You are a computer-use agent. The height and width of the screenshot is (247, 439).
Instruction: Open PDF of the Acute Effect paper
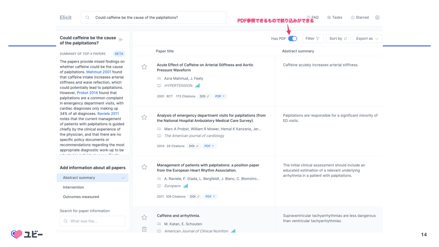(x=221, y=96)
